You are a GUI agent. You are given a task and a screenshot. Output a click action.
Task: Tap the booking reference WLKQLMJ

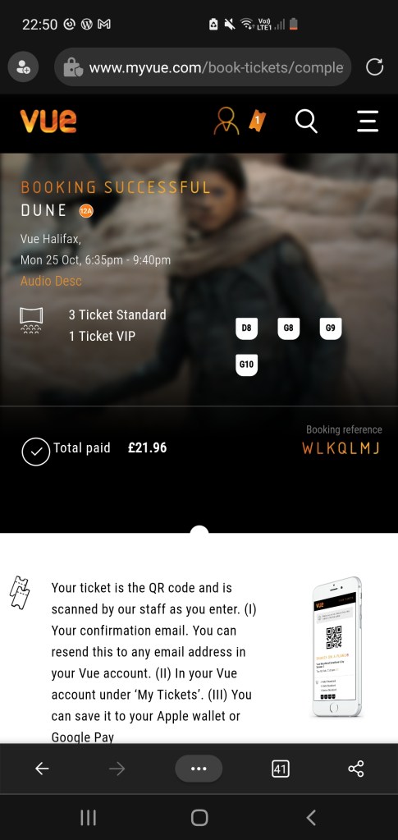point(341,448)
